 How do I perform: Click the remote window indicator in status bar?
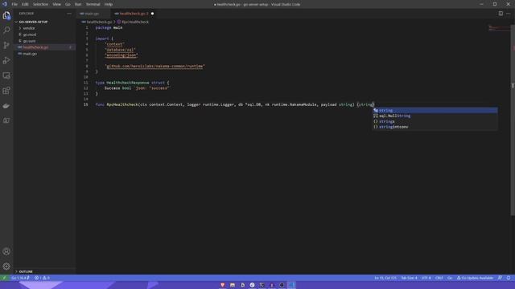(4, 278)
